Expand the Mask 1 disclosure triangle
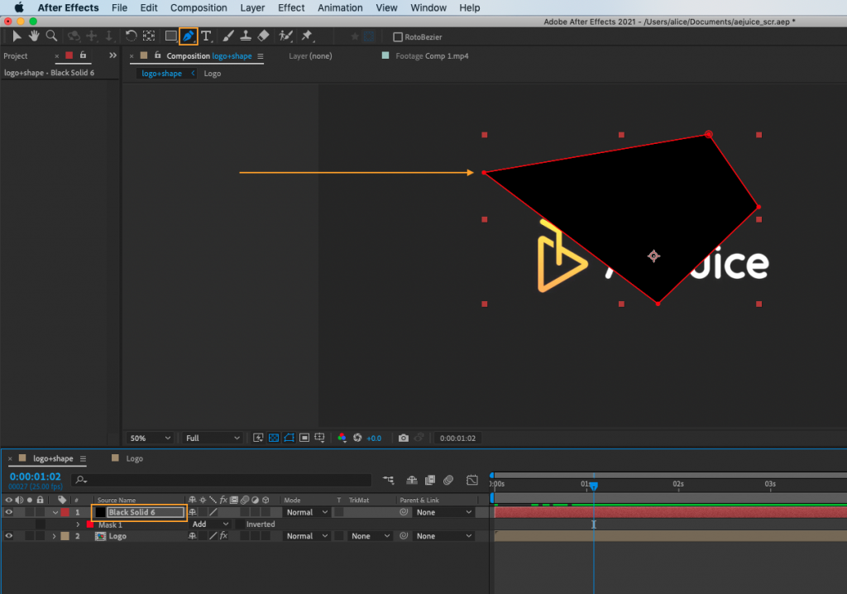The image size is (847, 594). pos(79,524)
